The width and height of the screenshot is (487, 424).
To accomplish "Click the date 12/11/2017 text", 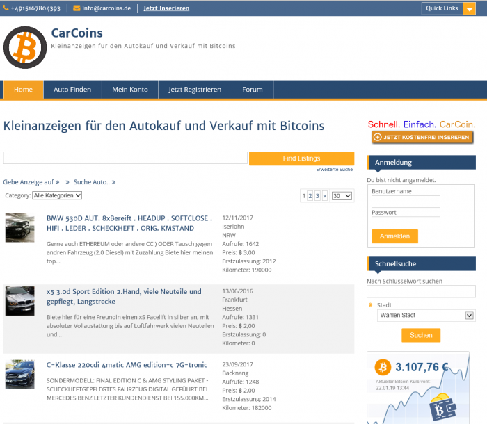I will [x=238, y=218].
